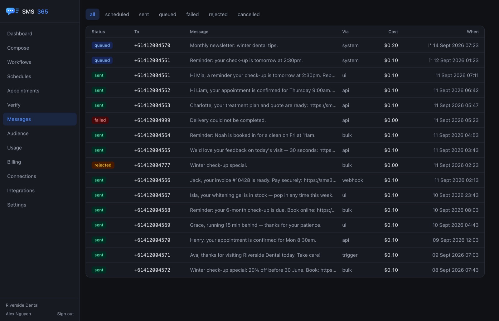Open message 'Hi Mia, a reminder your check-up...'
This screenshot has width=499, height=321.
click(x=263, y=75)
